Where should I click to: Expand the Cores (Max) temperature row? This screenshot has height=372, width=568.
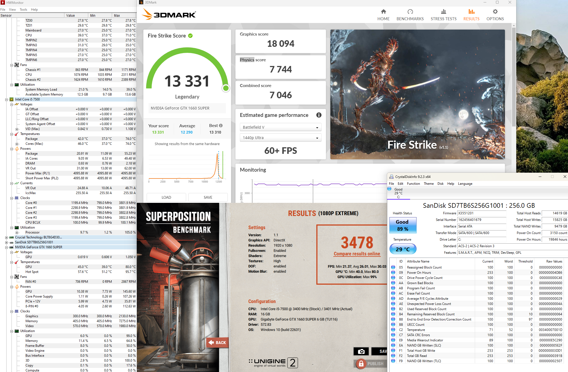click(x=17, y=144)
